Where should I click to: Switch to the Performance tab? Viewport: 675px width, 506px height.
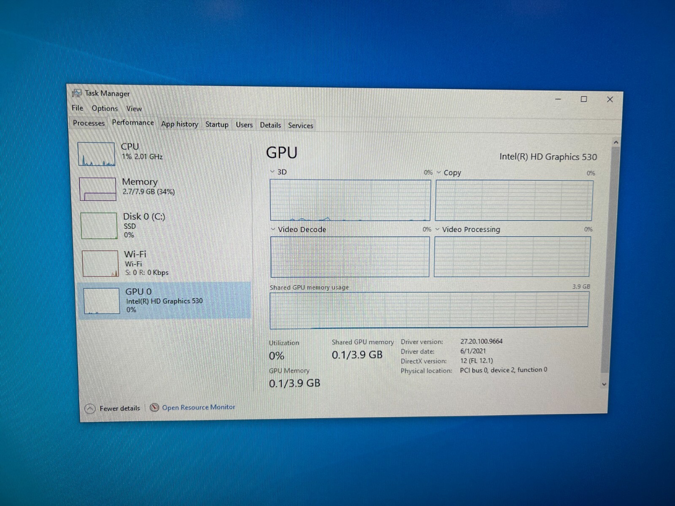tap(133, 123)
